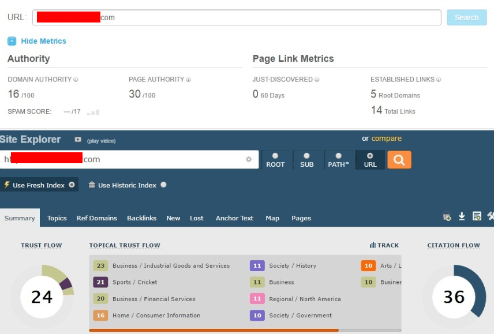Select the ROOT radio option

point(275,156)
